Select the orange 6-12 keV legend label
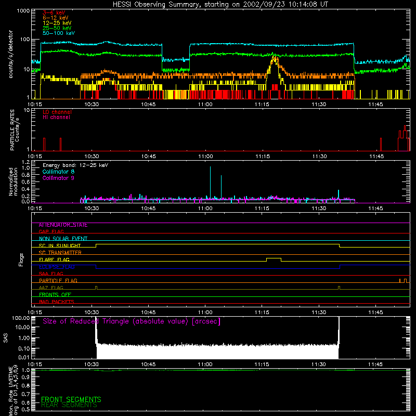 pos(56,18)
